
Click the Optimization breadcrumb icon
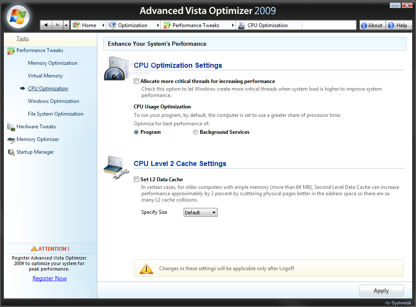[112, 25]
